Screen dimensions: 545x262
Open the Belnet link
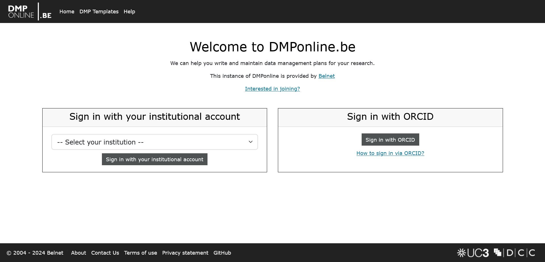tap(326, 76)
